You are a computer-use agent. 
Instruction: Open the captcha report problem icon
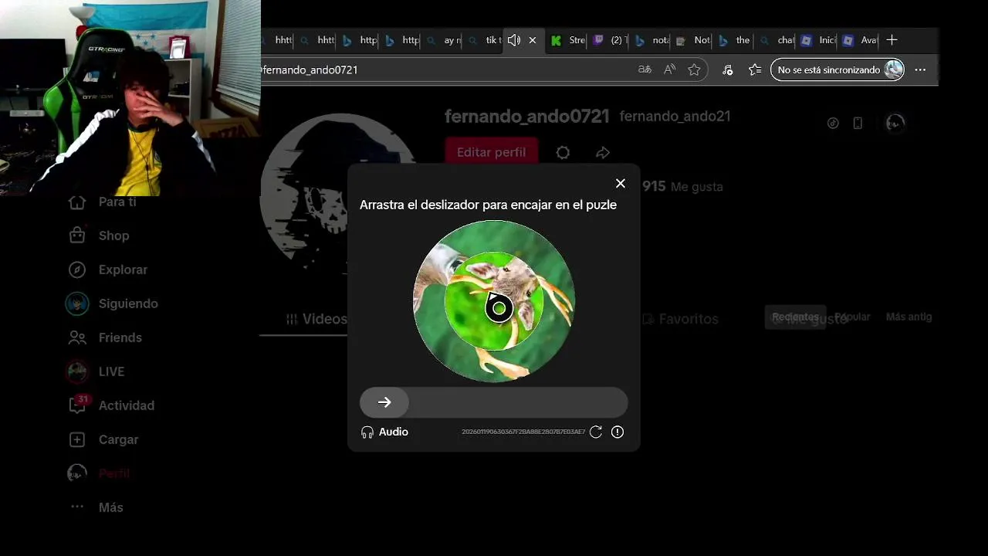[x=617, y=432]
